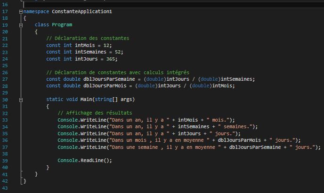
Task: Click line number 43 in gutter
Action: (x=5, y=188)
